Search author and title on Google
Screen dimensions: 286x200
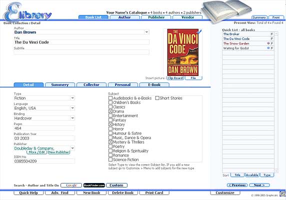71,185
